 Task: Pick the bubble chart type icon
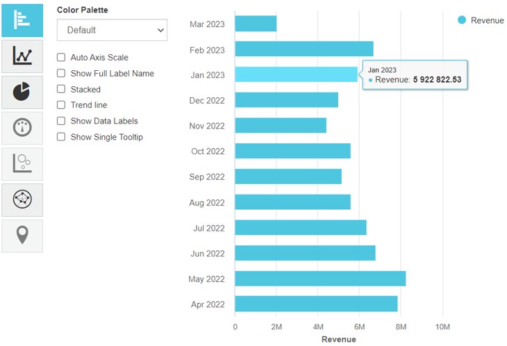coord(22,164)
